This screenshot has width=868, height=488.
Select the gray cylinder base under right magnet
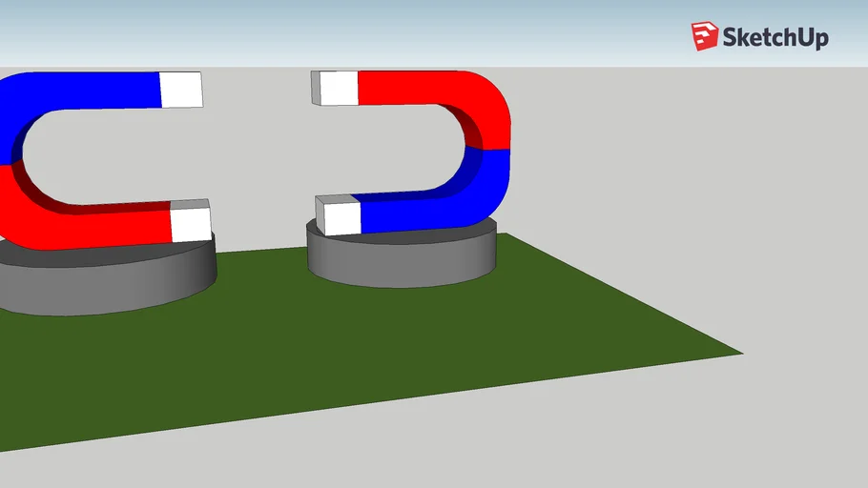tap(401, 261)
